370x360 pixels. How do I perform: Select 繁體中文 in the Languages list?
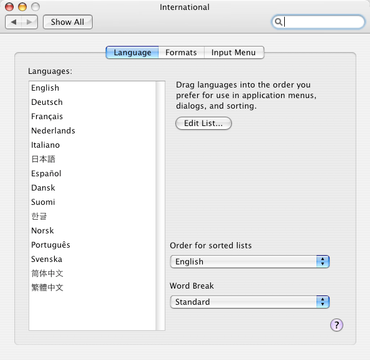tap(92, 287)
